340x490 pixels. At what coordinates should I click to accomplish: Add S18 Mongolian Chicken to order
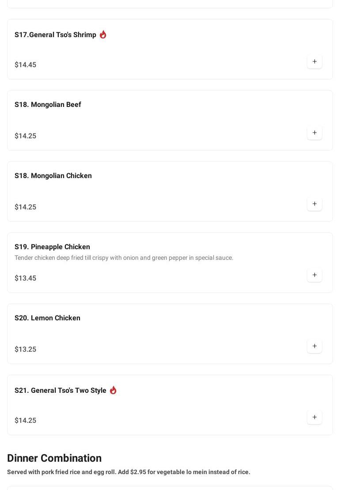pos(314,204)
